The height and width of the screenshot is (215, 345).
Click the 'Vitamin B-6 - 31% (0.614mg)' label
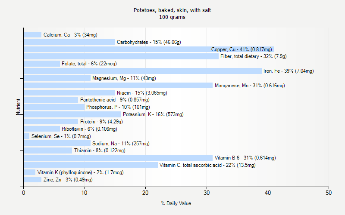point(245,158)
